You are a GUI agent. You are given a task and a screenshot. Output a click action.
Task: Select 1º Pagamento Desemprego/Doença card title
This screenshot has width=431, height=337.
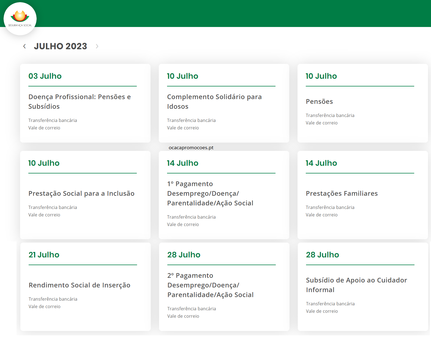(210, 194)
